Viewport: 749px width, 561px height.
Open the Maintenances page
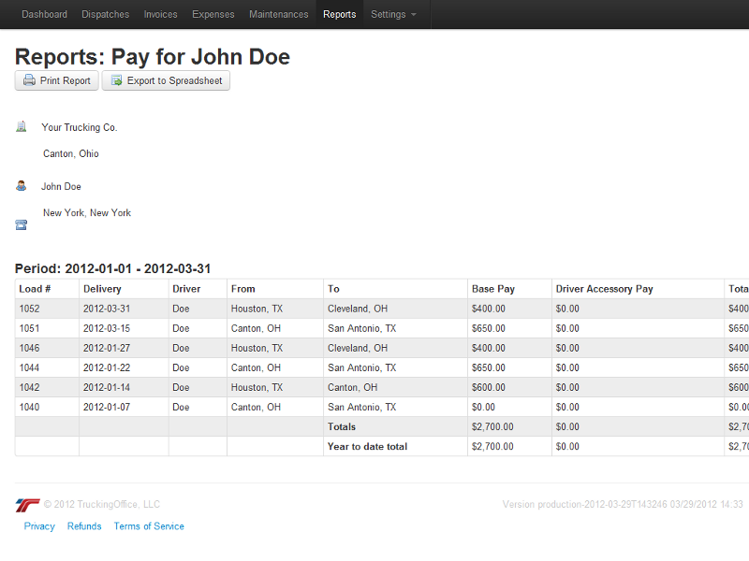[278, 15]
